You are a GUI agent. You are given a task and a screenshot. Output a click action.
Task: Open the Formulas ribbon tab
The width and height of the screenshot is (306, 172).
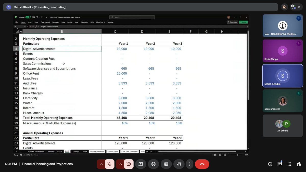pyautogui.click(x=56, y=22)
